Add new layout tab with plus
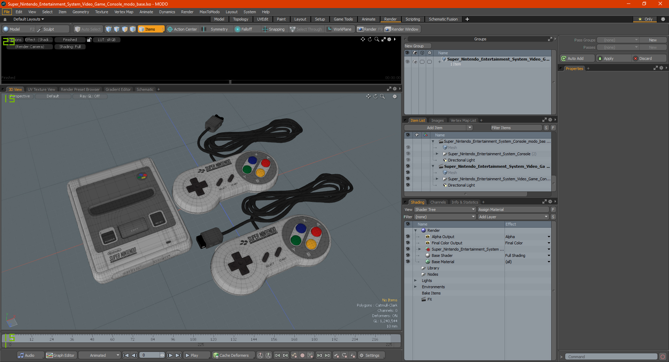Image resolution: width=669 pixels, height=362 pixels. (x=467, y=19)
